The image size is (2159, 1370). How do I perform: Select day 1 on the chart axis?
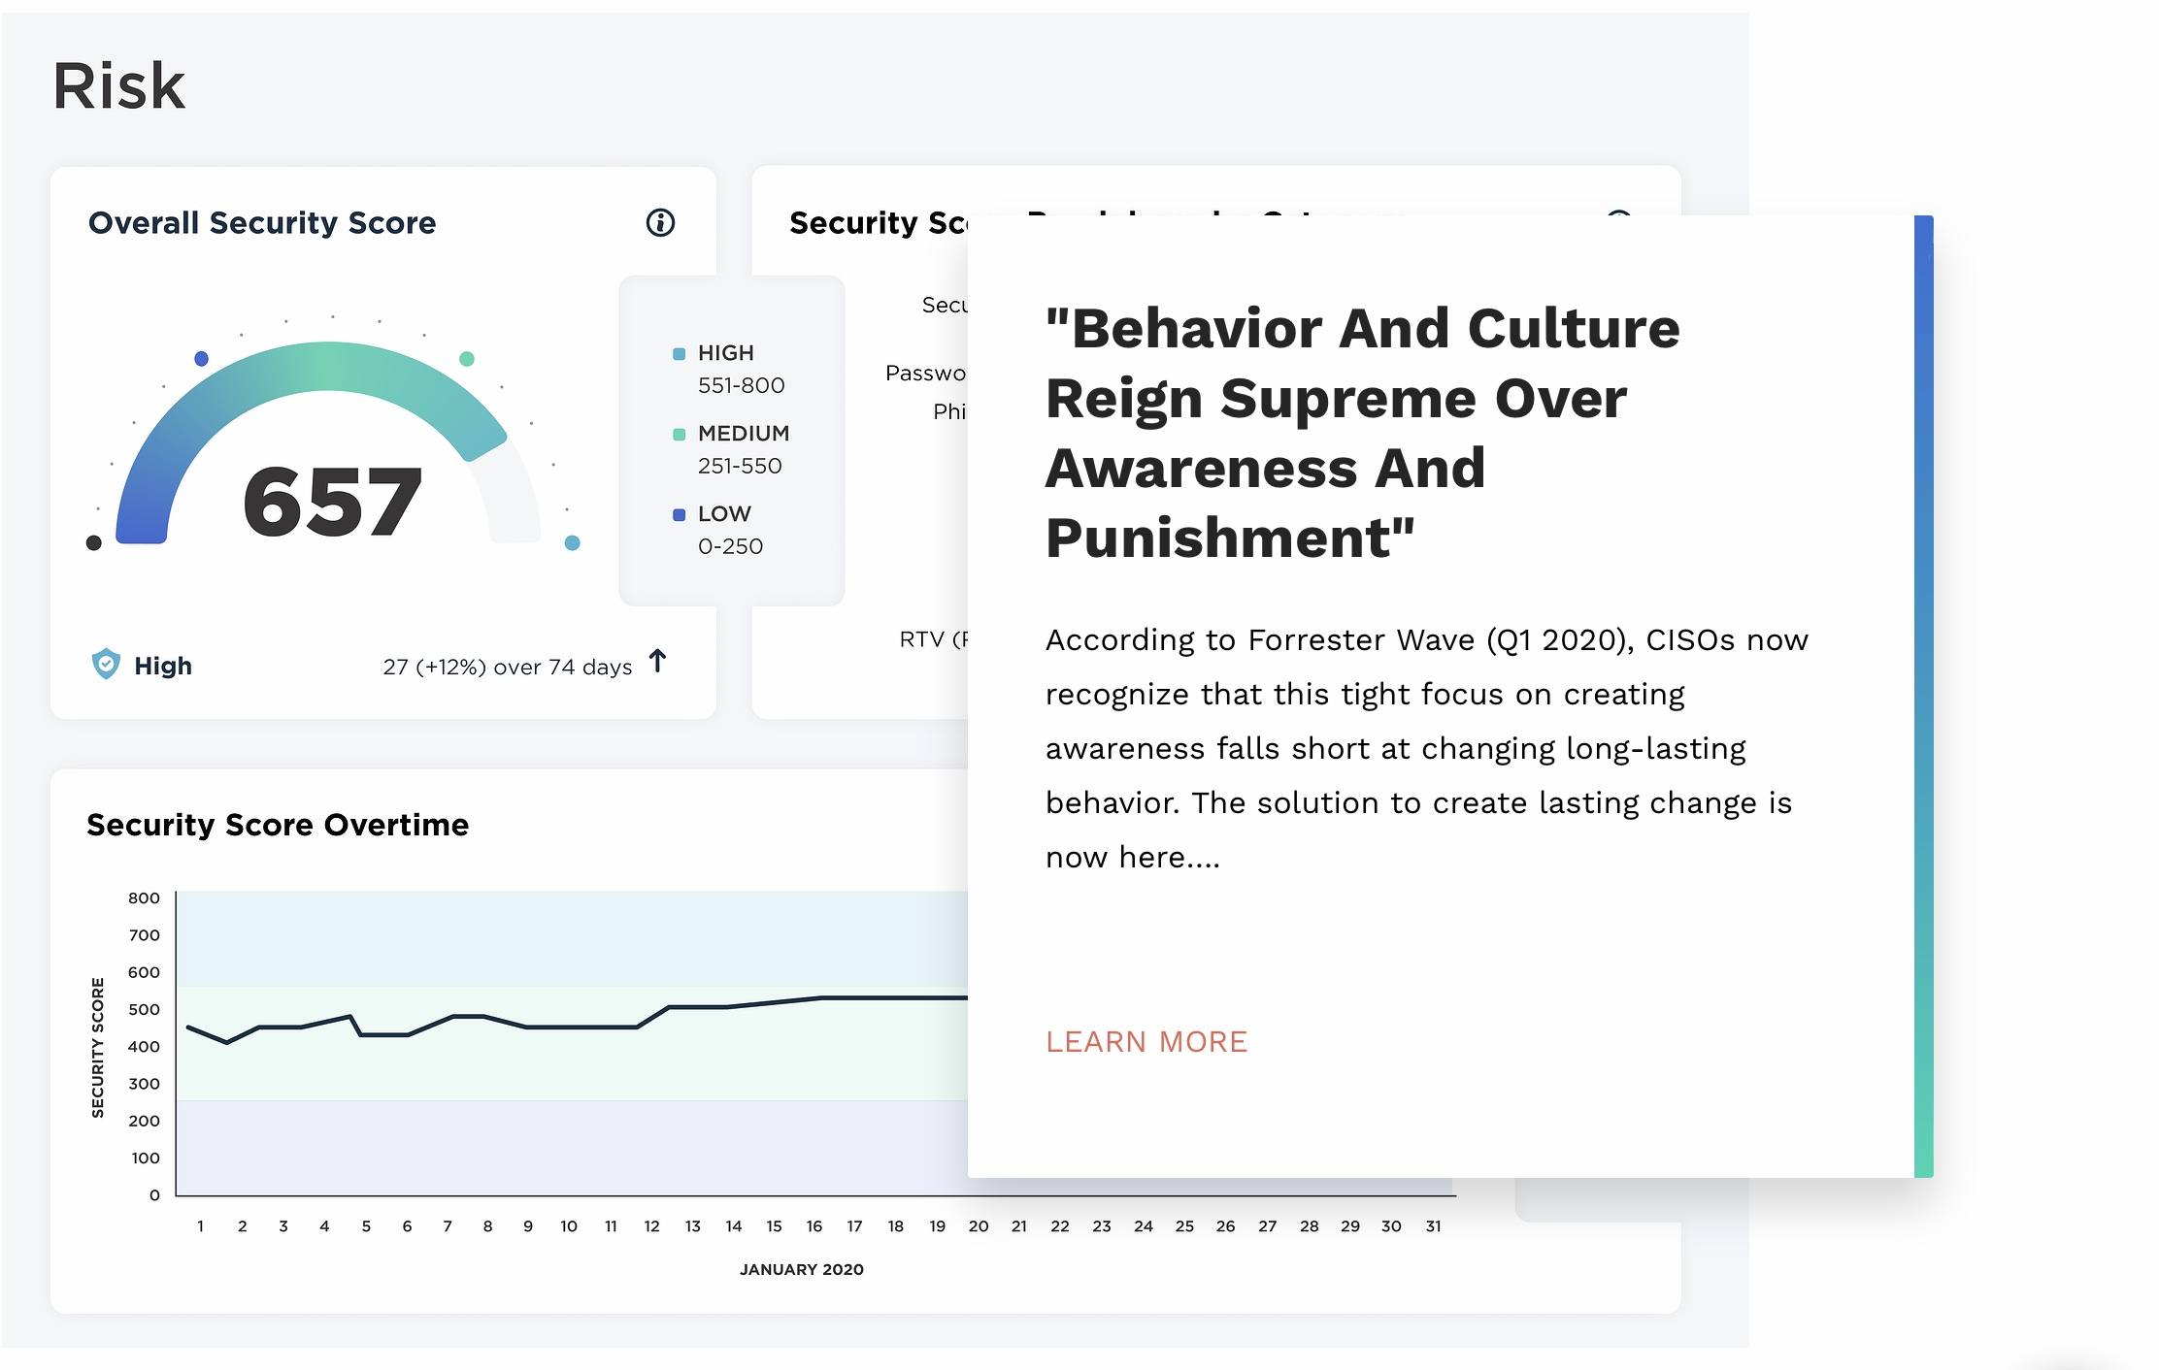tap(201, 1226)
